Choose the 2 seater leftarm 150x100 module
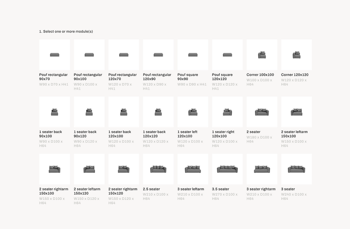This screenshot has height=229, width=350. tap(296, 112)
